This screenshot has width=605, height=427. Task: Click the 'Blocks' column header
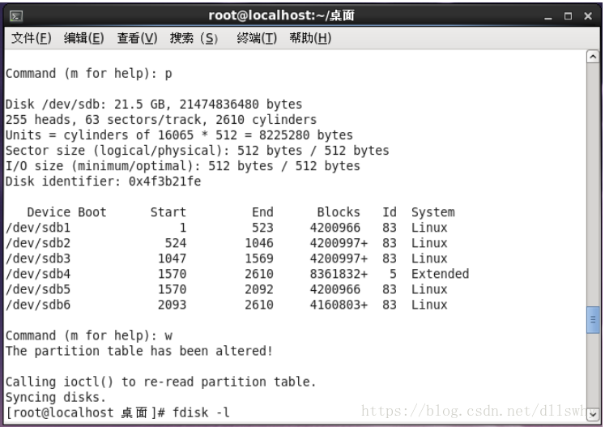[339, 212]
